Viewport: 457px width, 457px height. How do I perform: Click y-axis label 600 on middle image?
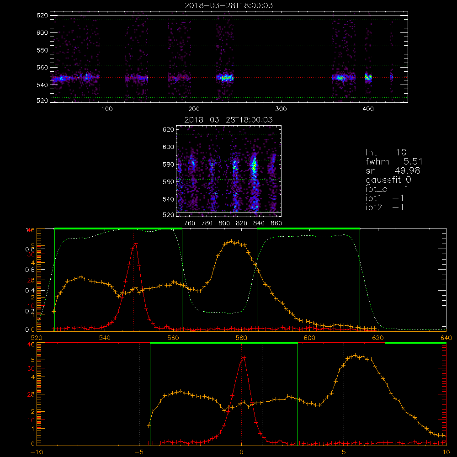pos(168,147)
